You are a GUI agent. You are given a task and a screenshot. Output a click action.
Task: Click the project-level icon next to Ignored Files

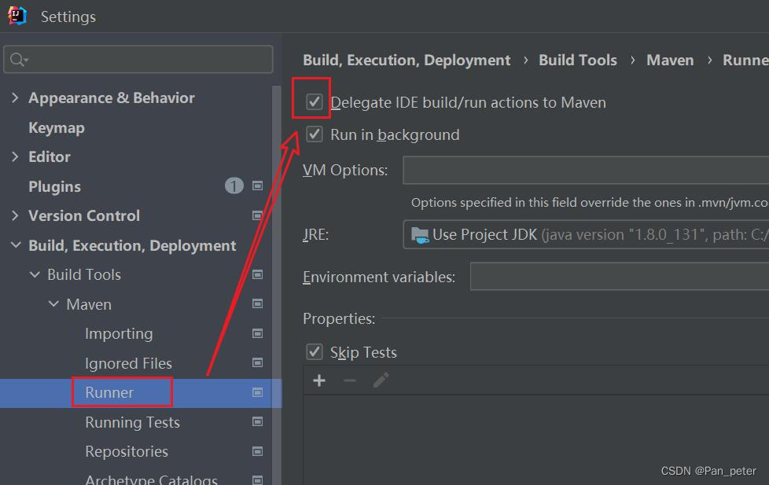point(257,363)
